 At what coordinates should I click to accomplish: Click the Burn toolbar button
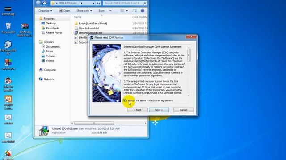coord(101,11)
